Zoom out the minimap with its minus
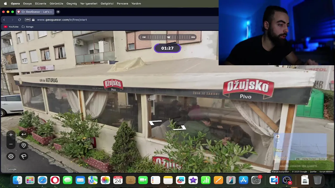335x188 pixels. click(277, 141)
